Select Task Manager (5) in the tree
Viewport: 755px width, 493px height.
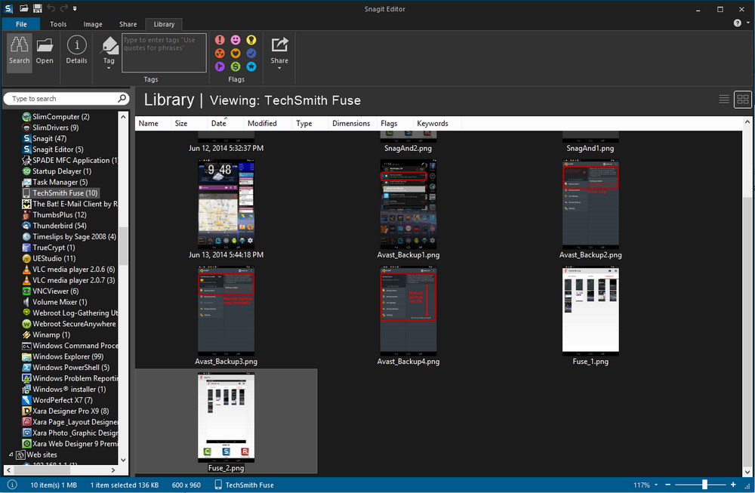(x=55, y=182)
